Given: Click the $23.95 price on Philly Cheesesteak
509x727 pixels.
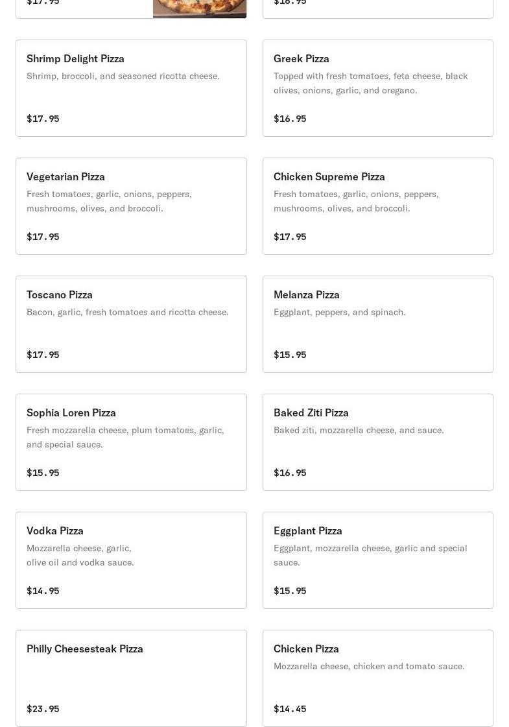Looking at the screenshot, I should (43, 709).
